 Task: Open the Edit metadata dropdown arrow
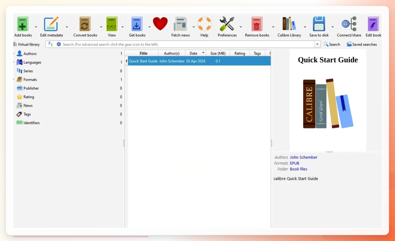pos(67,27)
